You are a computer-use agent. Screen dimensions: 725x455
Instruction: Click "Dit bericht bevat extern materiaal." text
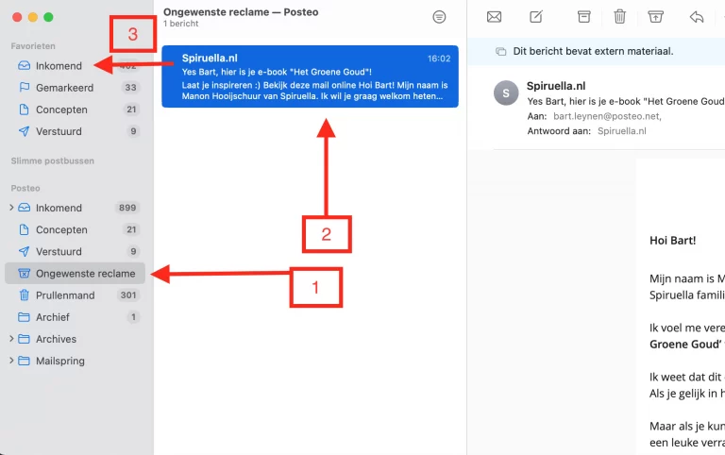tap(593, 51)
